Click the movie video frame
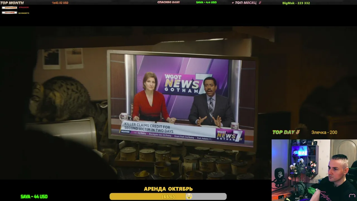Screen dimensions: 357x201 (x=178, y=103)
